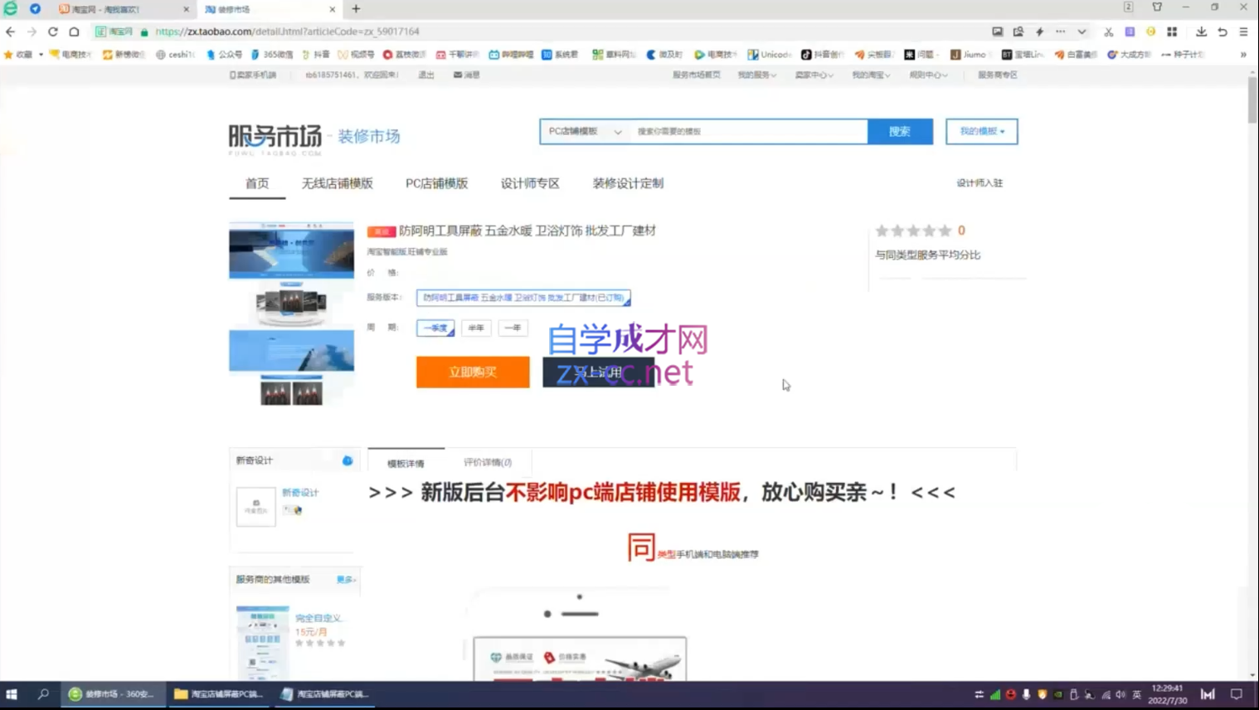1259x710 pixels.
Task: Open the 公众号 bookmark
Action: [224, 55]
